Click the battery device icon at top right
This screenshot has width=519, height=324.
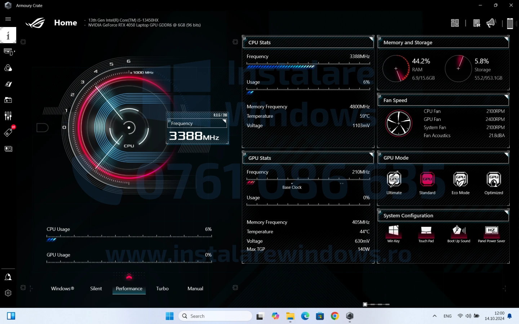coord(510,23)
